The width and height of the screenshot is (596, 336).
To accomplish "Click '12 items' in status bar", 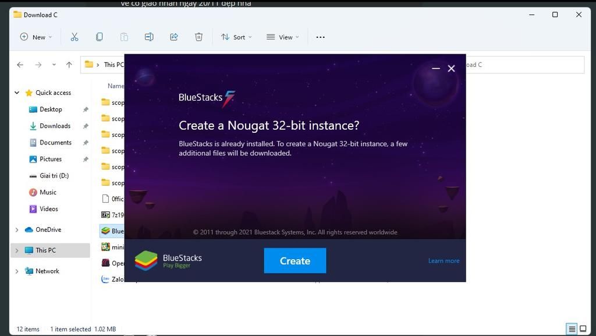I will tap(28, 329).
